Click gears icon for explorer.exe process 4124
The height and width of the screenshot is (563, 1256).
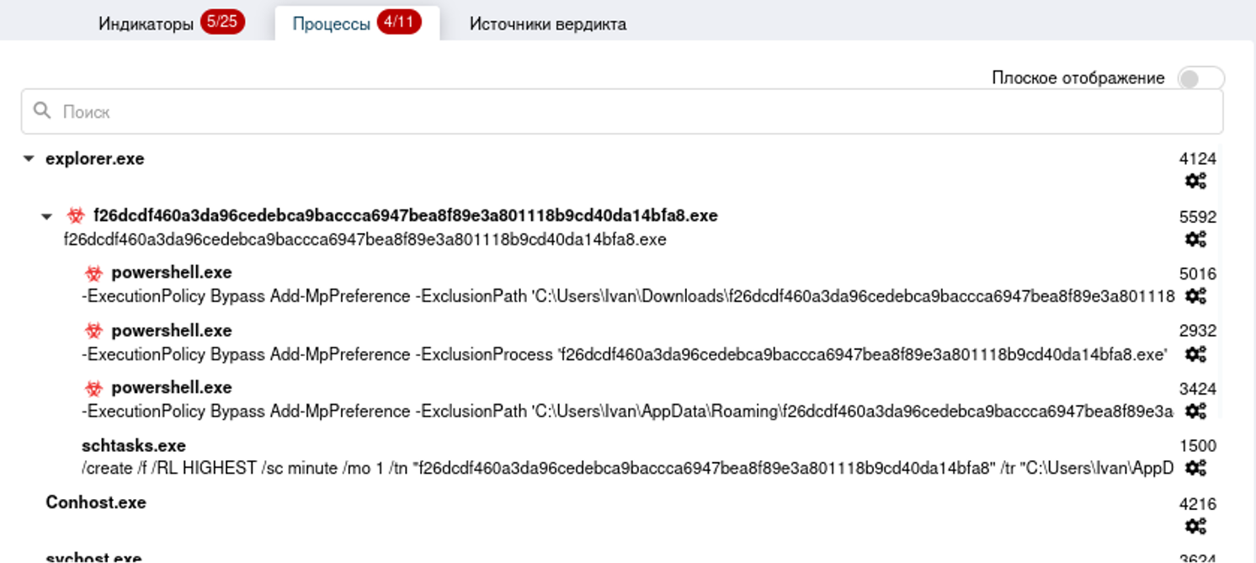pyautogui.click(x=1195, y=181)
